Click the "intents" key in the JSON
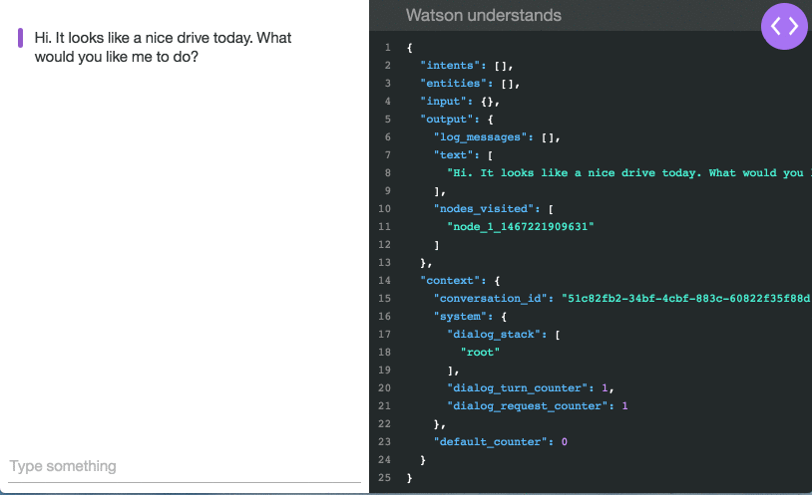The image size is (812, 495). tap(450, 66)
